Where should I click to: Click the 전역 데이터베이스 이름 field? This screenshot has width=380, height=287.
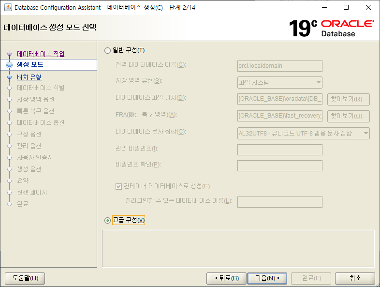[279, 66]
